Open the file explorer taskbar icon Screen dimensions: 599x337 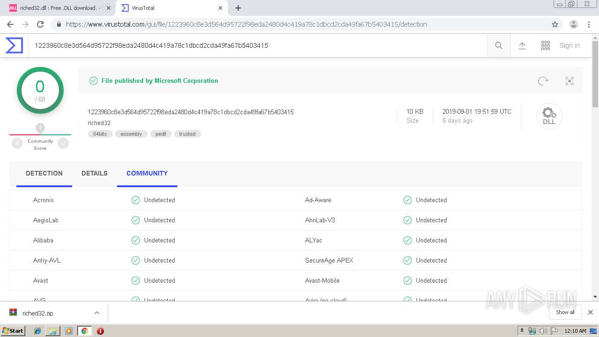[x=53, y=331]
